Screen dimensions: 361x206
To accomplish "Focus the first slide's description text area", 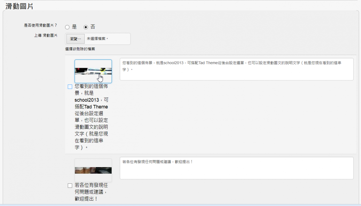I will 236,69.
